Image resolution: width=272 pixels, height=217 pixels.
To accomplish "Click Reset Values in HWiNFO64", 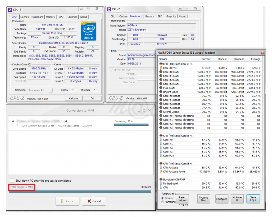I will pos(182,199).
